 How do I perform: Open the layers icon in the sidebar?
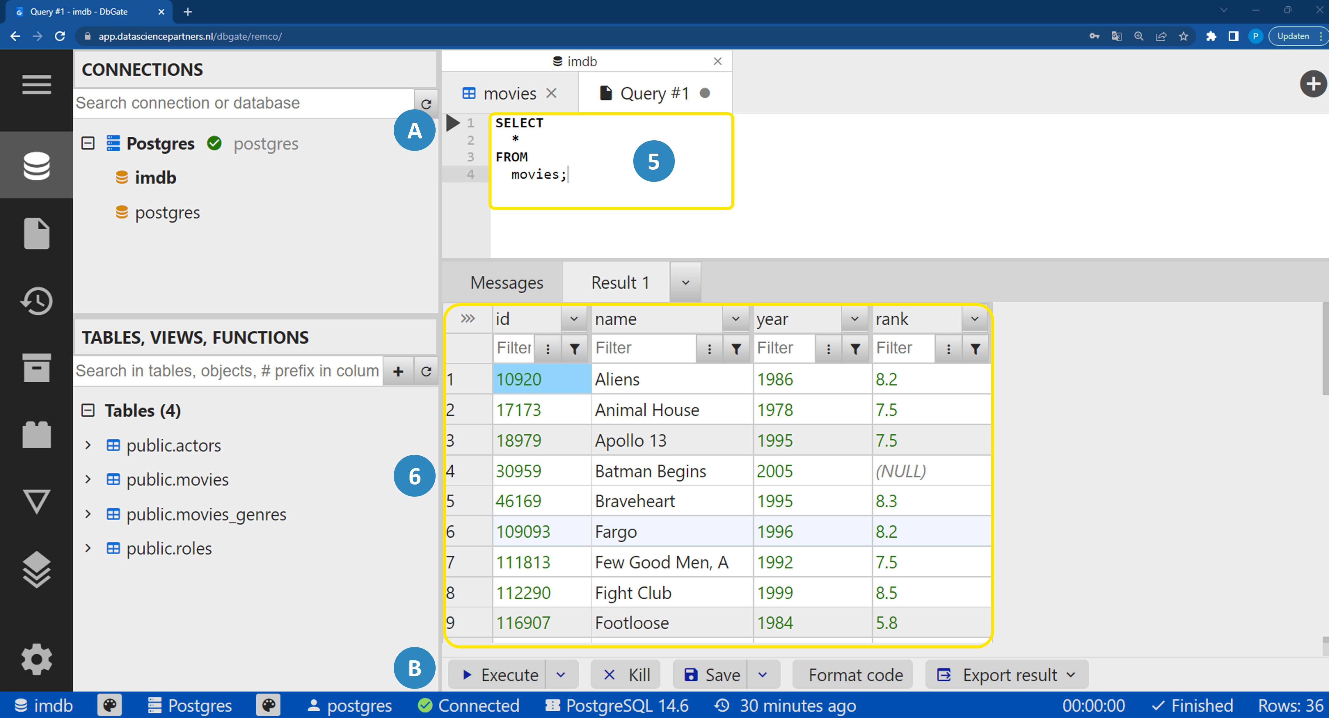point(36,570)
